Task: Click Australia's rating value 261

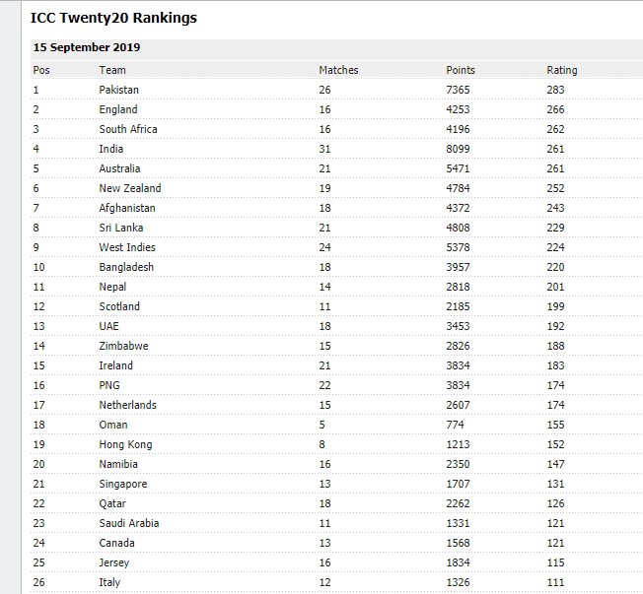Action: tap(555, 168)
